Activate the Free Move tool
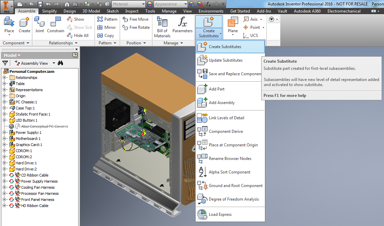Image resolution: width=384 pixels, height=226 pixels. coord(135,19)
